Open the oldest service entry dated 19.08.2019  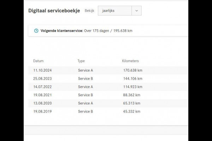click(x=41, y=111)
